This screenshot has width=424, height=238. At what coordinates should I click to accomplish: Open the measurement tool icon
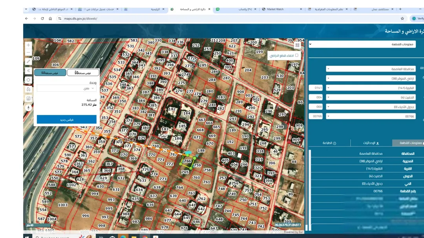point(28,98)
